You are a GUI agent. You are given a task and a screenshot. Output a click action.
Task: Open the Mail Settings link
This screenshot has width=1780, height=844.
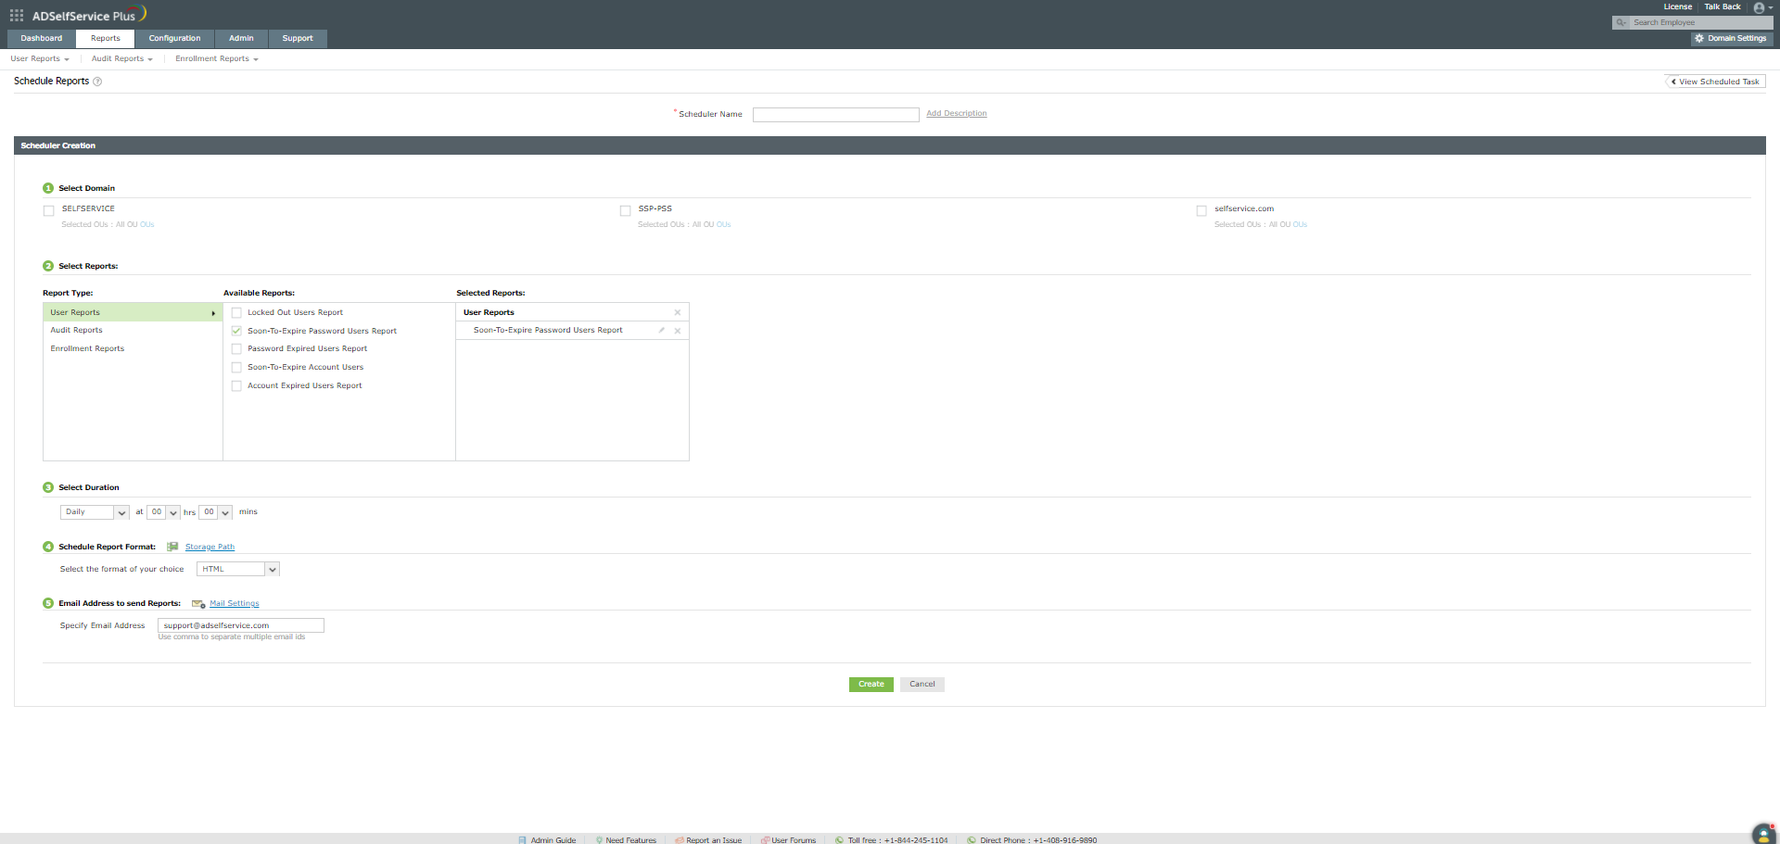pyautogui.click(x=235, y=604)
